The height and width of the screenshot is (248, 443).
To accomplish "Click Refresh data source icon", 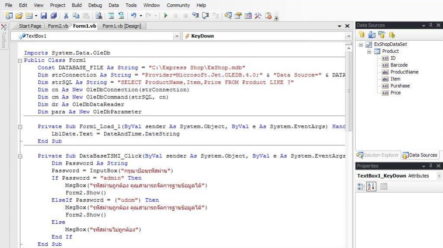I will 392,35.
